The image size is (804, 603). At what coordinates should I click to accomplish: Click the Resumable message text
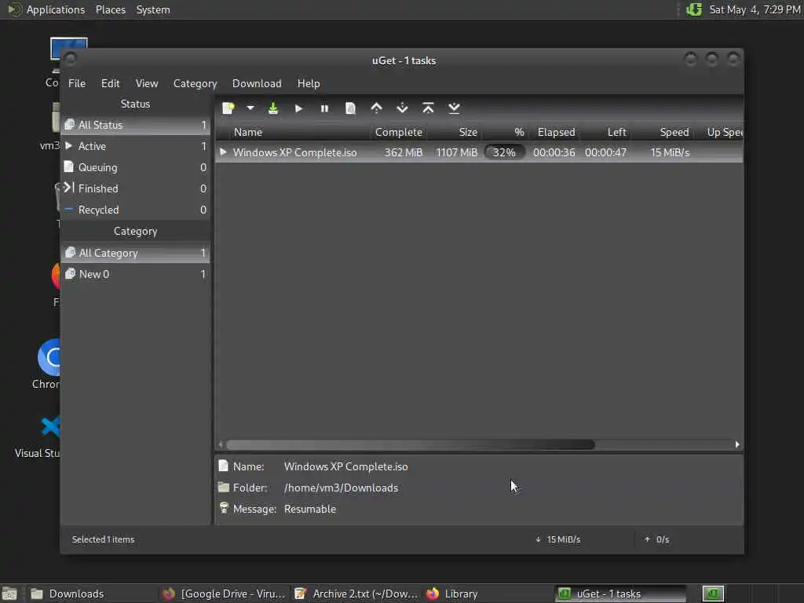(x=309, y=509)
